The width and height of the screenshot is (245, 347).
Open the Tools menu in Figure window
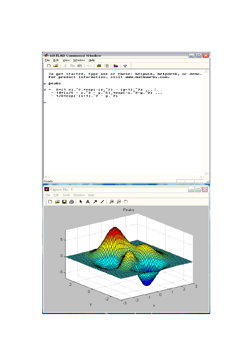[66, 195]
